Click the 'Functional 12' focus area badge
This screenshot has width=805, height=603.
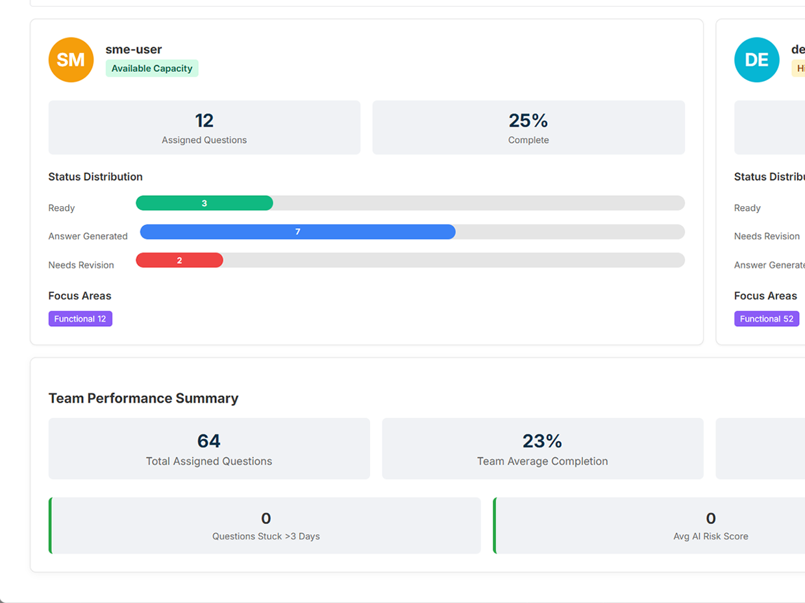[80, 318]
